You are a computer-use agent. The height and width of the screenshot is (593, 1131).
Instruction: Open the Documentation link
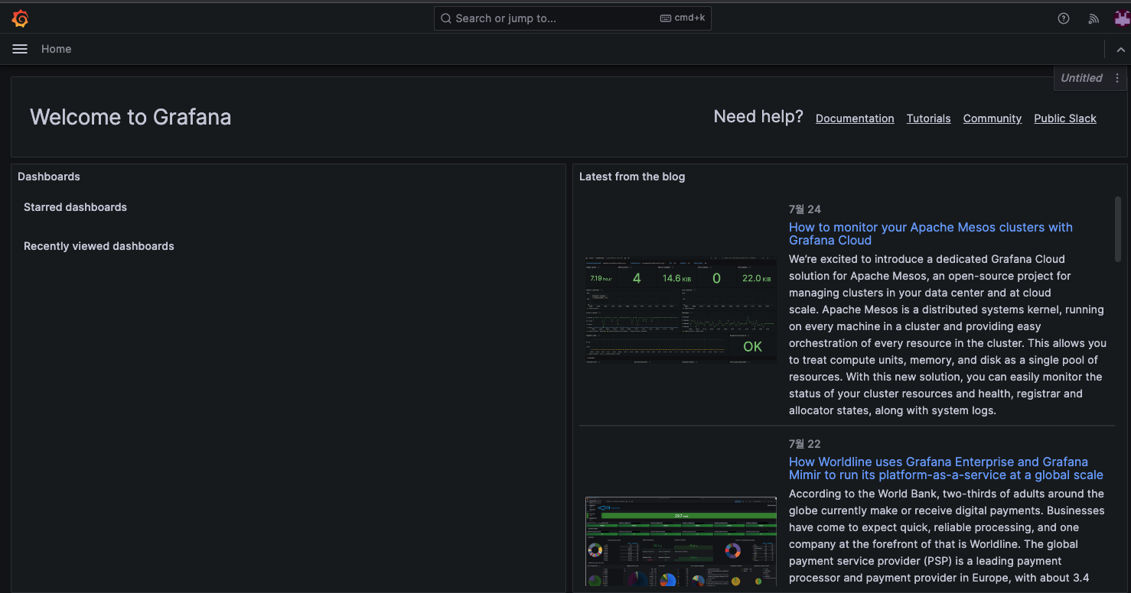[855, 118]
